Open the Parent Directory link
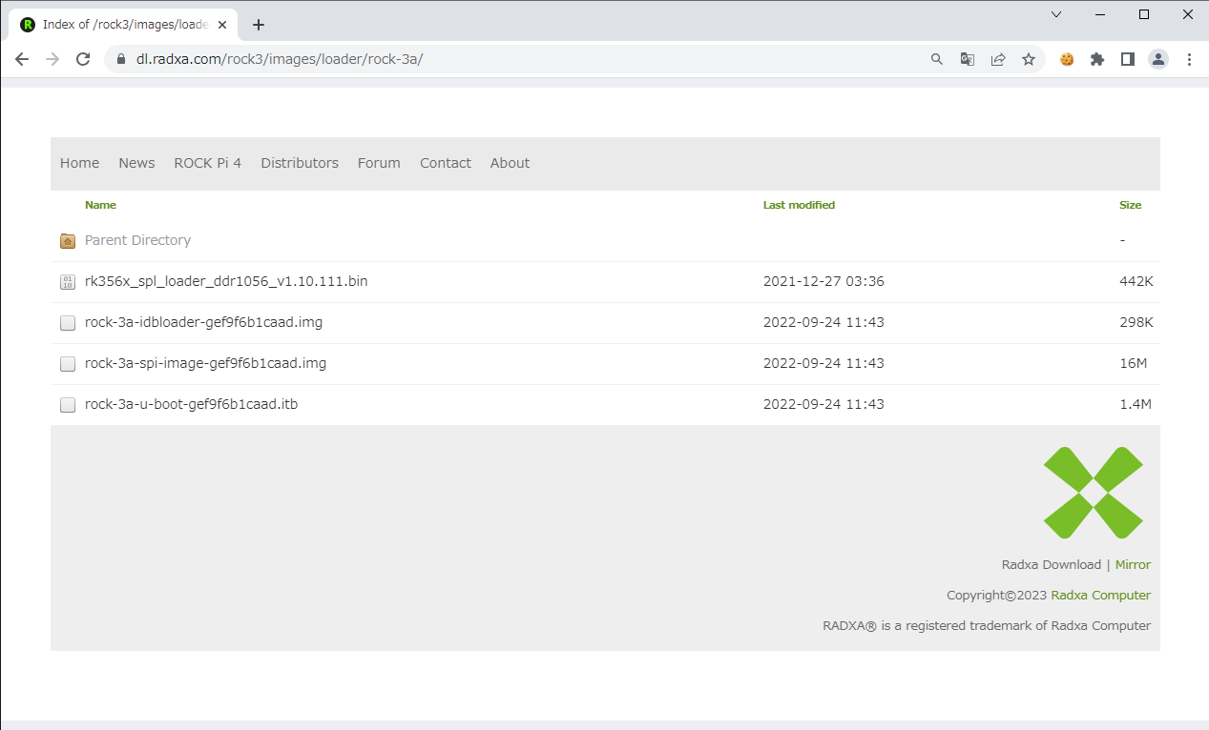Image resolution: width=1209 pixels, height=730 pixels. pyautogui.click(x=137, y=240)
